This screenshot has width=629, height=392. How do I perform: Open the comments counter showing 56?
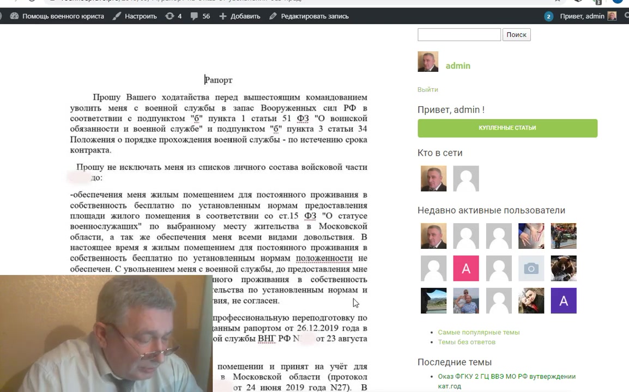tap(200, 16)
